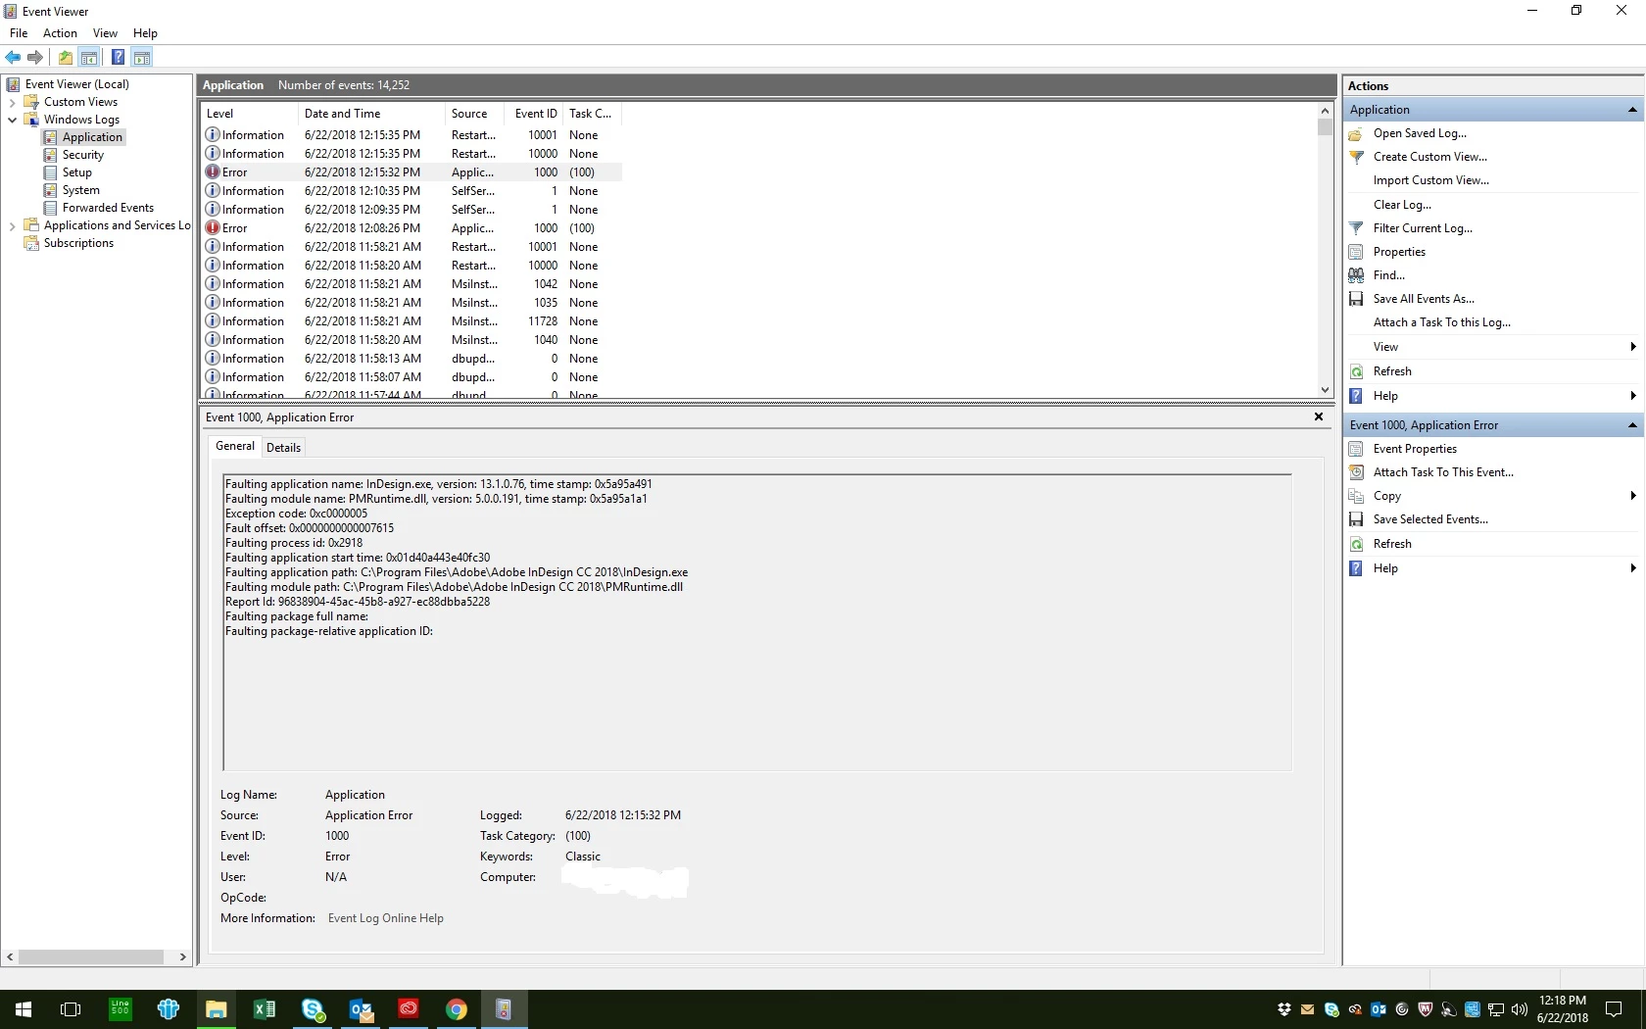Select the System log in the tree

(81, 190)
